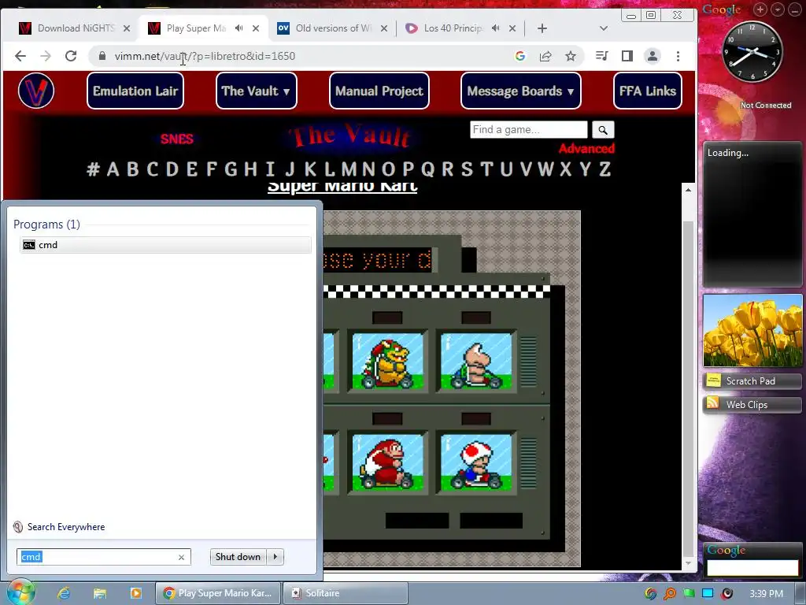Click the Chrome back arrow

(20, 56)
